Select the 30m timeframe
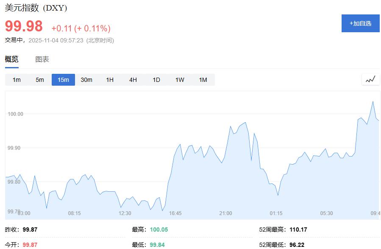 (x=86, y=79)
